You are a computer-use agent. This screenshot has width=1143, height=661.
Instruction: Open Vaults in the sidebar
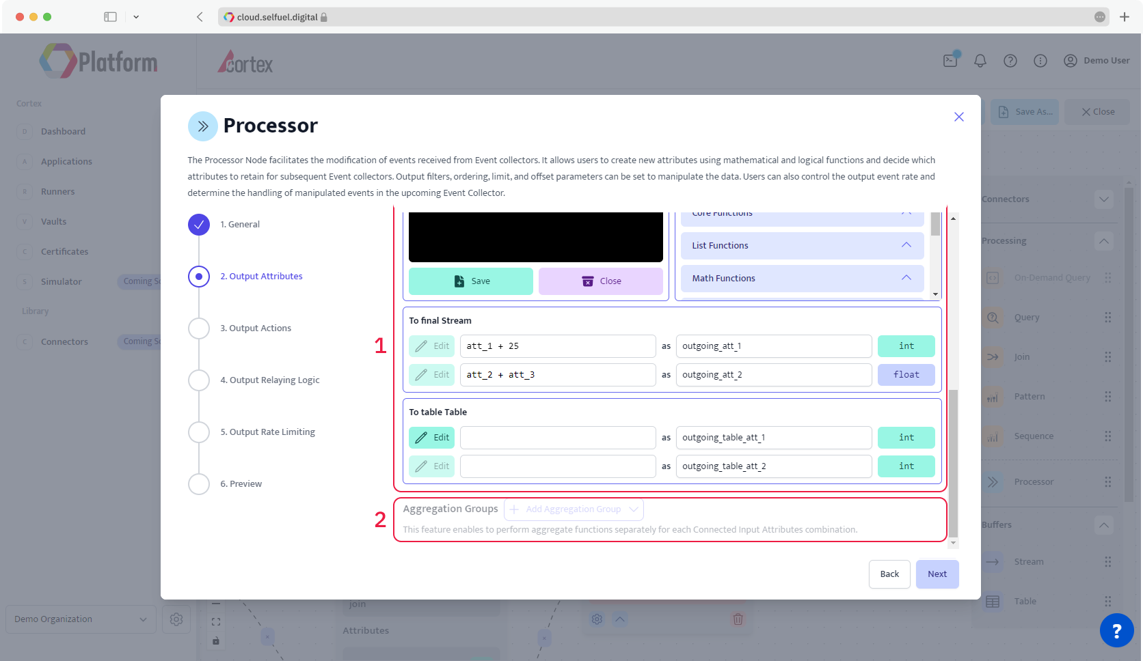click(53, 222)
